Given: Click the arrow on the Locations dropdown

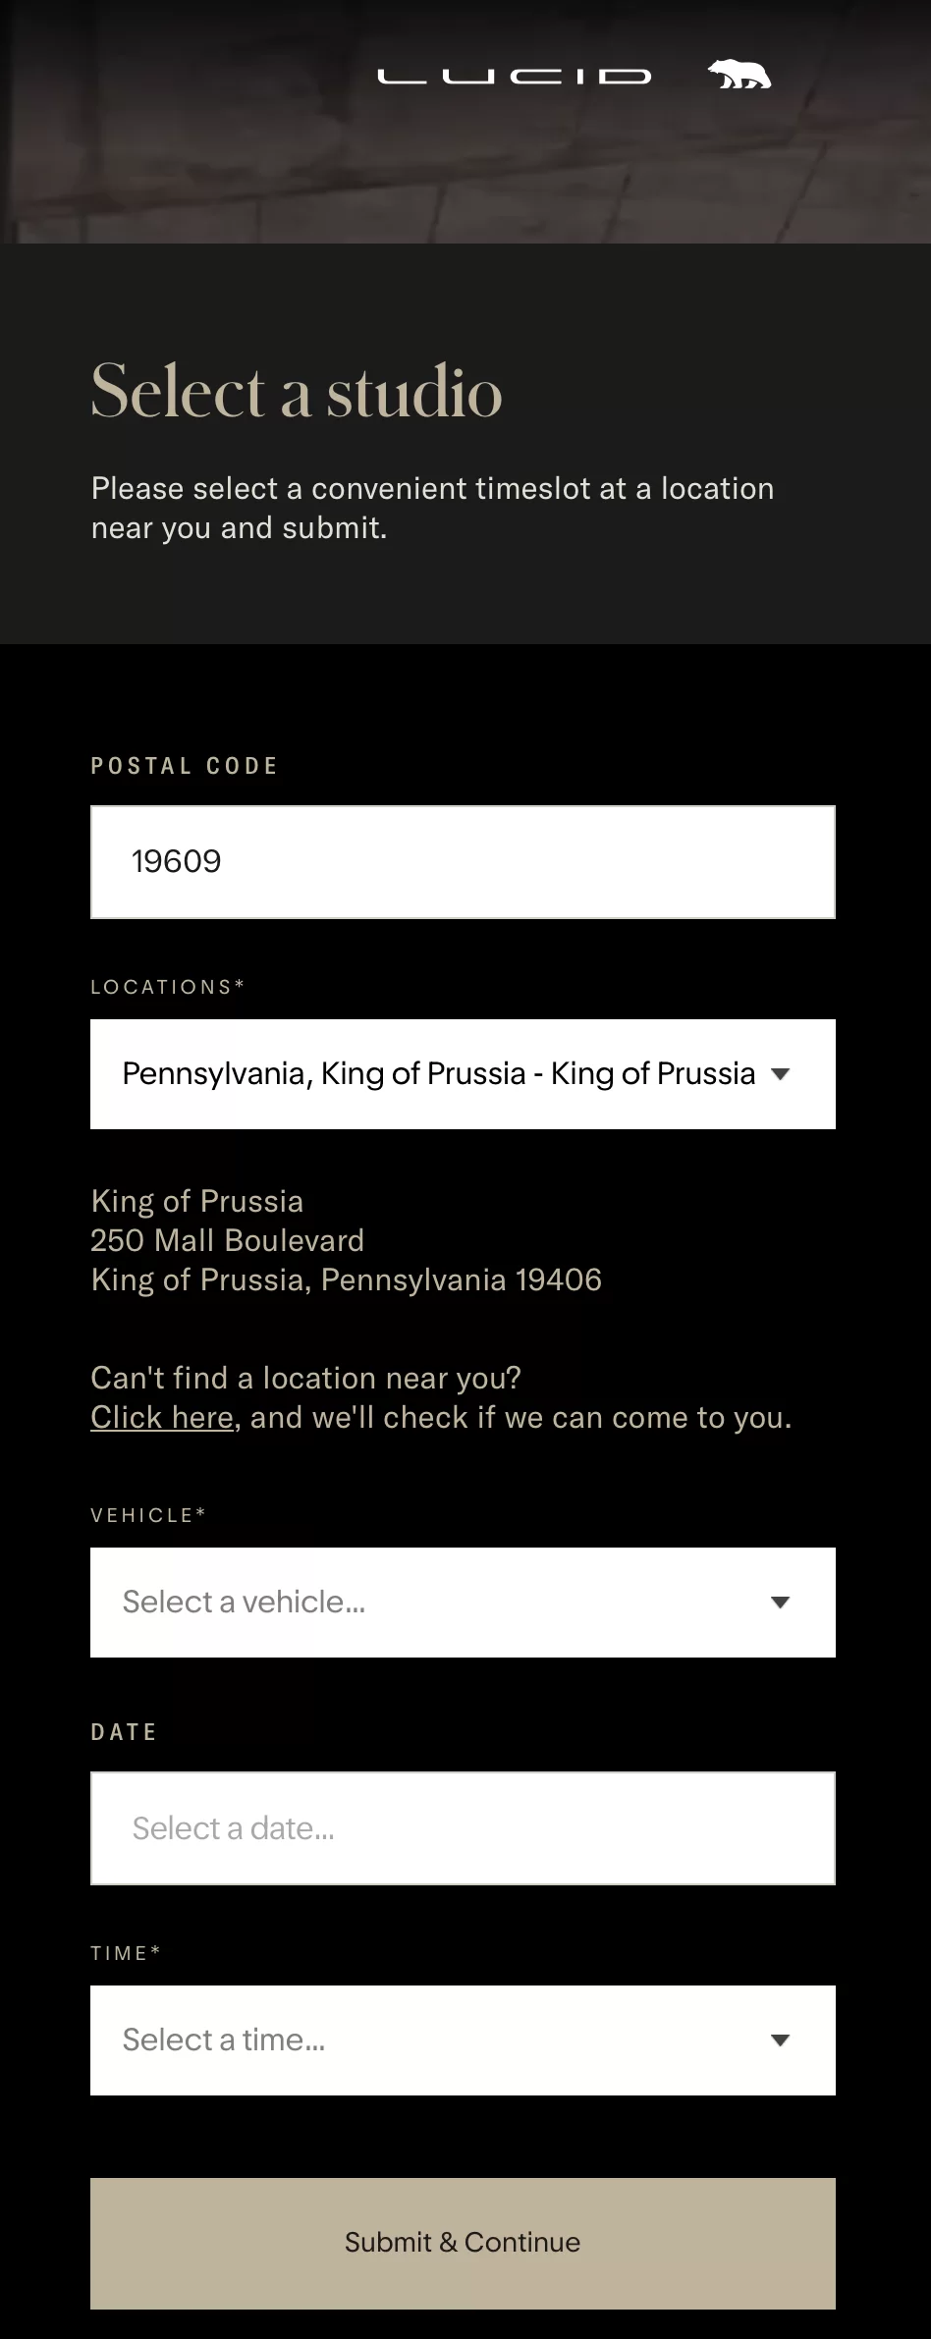Looking at the screenshot, I should (781, 1074).
